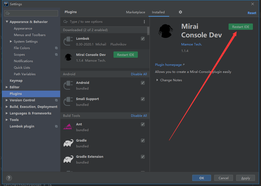Click the Gradle elephant icon
This screenshot has width=261, height=186.
68,143
